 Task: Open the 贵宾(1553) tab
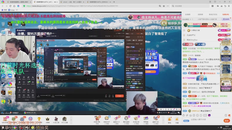coord(213,14)
